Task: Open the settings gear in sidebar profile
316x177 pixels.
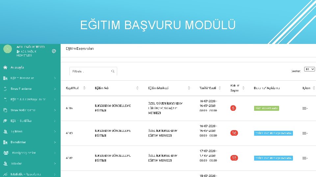Action: click(54, 51)
